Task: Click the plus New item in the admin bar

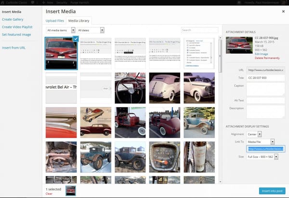Action: pyautogui.click(x=48, y=2)
